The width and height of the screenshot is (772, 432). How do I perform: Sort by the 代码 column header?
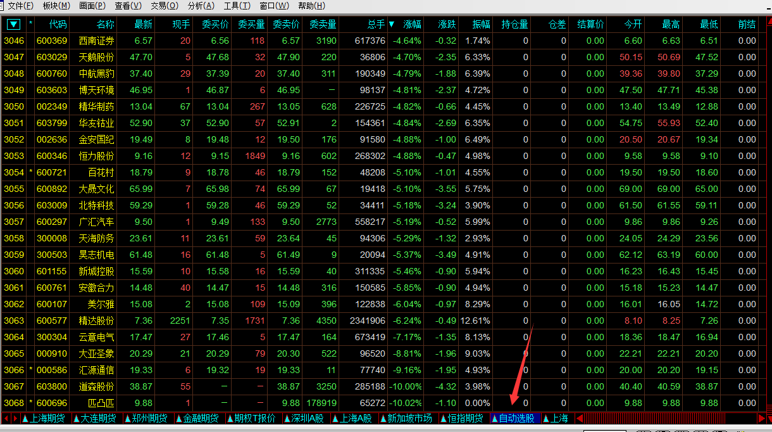pos(58,24)
